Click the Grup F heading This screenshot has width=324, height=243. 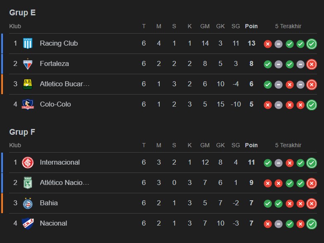click(22, 132)
